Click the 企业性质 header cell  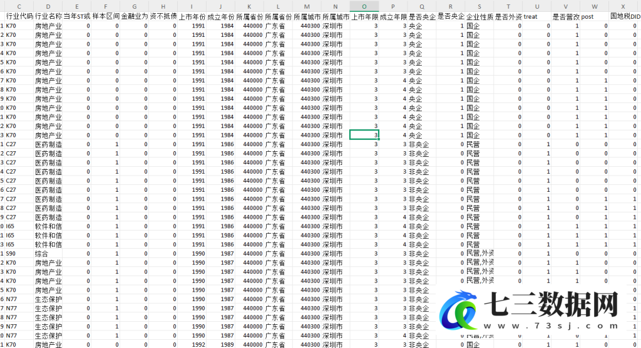click(479, 17)
